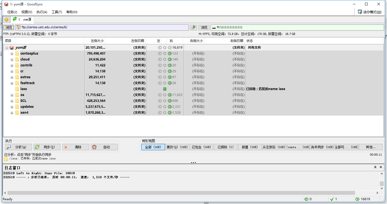Viewport: 387px width, 204px height.
Task: Set contrib row to do-nothing circle
Action: coord(165,65)
